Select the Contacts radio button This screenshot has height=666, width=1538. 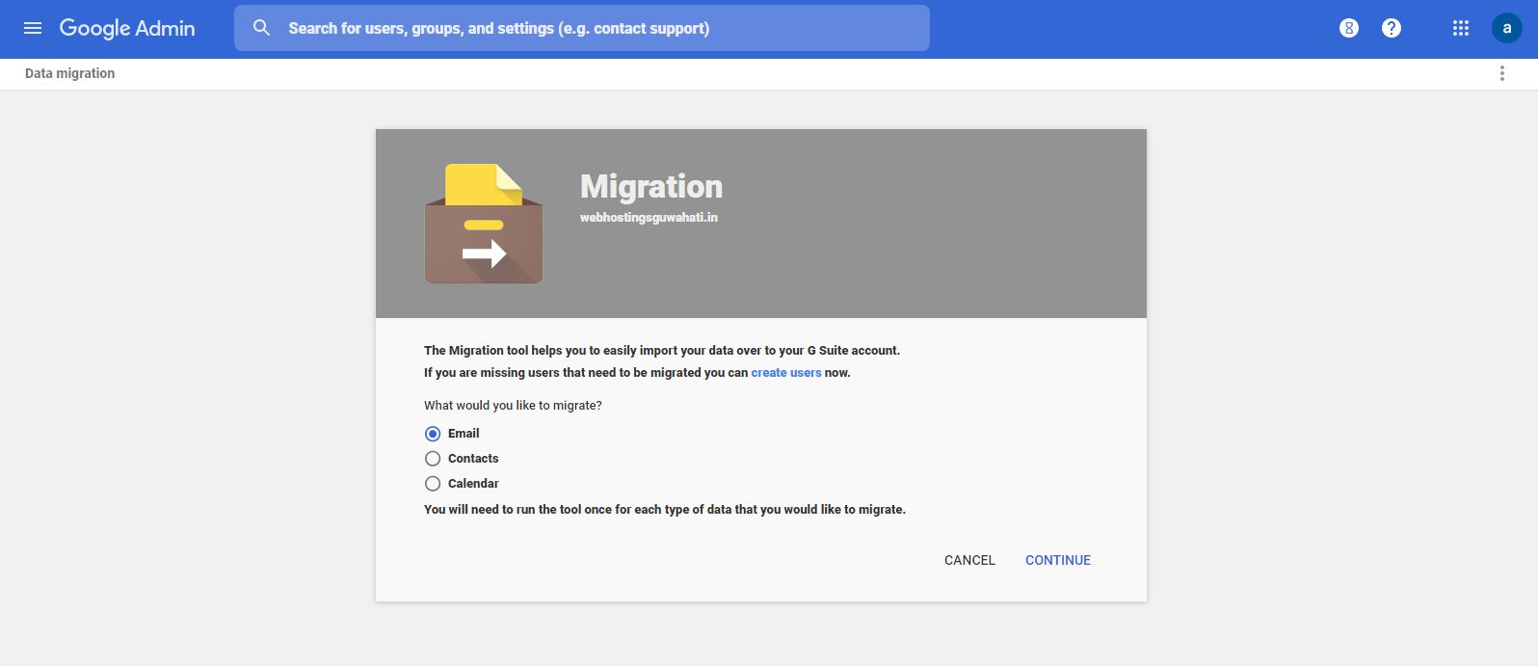pos(433,459)
